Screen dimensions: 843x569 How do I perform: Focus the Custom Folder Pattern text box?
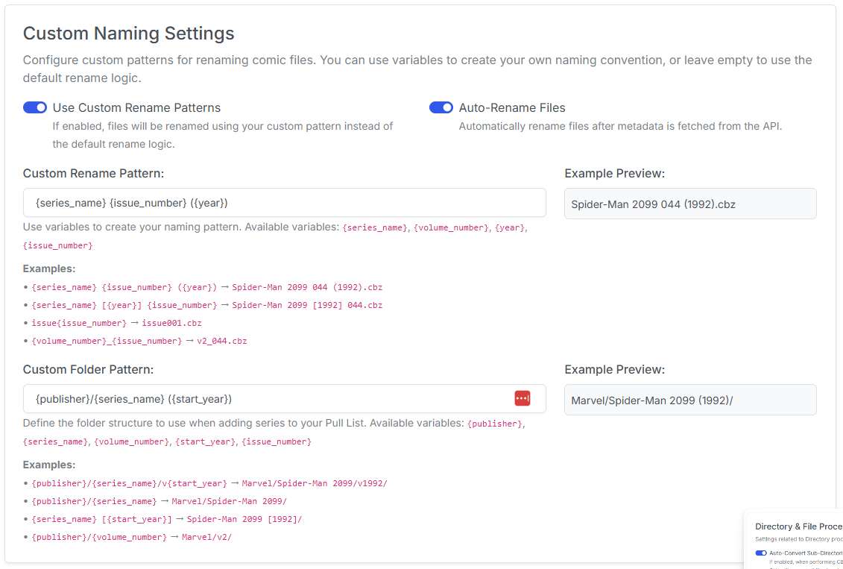261,398
